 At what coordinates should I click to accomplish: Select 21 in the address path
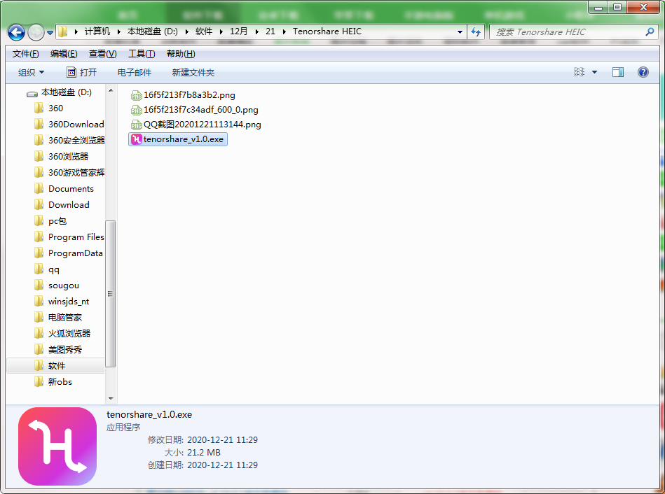point(270,31)
